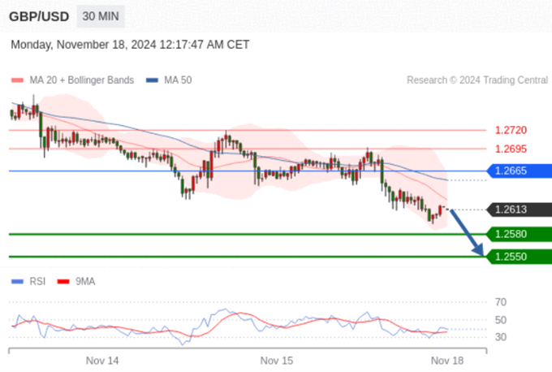Click the RSI 30 axis value

click(x=501, y=337)
